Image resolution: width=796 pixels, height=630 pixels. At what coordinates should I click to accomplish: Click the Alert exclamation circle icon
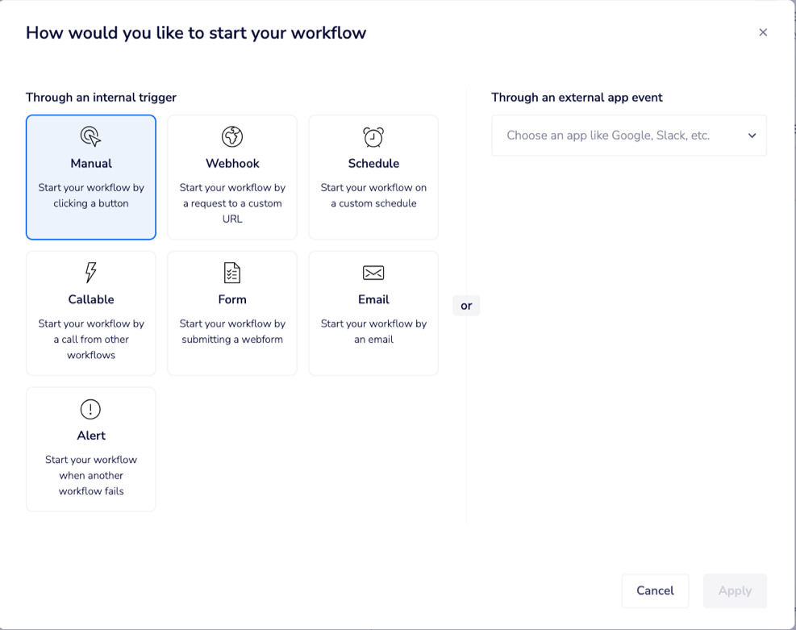coord(91,409)
